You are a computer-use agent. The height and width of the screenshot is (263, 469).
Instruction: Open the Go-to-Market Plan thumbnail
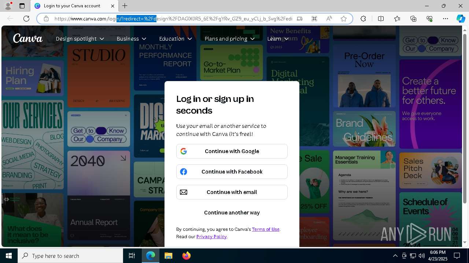coord(232,62)
